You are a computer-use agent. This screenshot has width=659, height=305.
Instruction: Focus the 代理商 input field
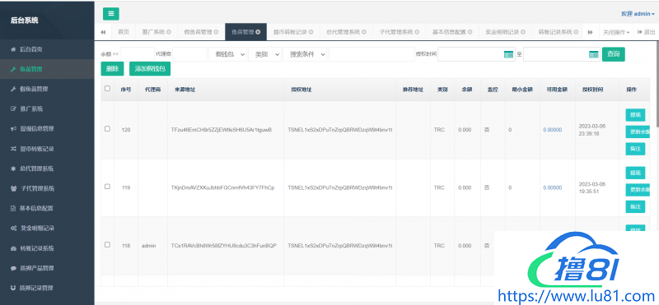coord(189,54)
